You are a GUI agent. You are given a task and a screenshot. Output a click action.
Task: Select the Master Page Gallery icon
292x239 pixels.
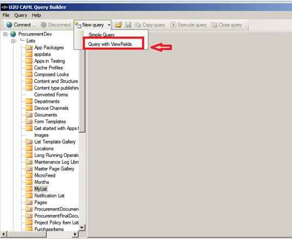point(29,169)
